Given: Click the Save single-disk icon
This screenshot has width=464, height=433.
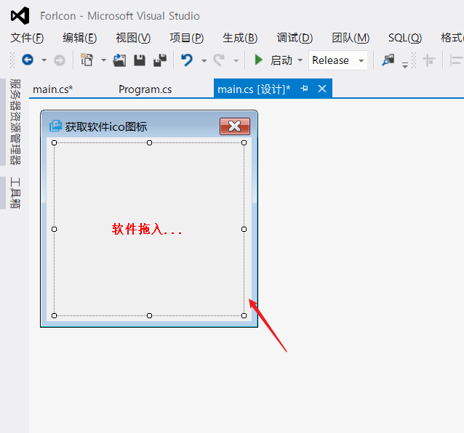Looking at the screenshot, I should pos(140,60).
